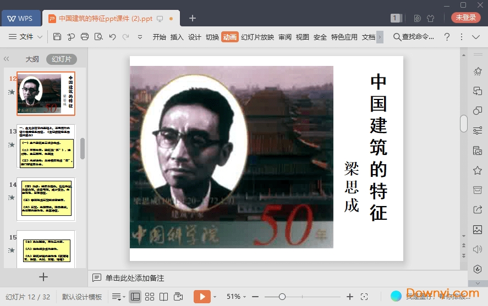This screenshot has height=306, width=488.
Task: Click animation star icon beside slide 13
Action: tap(12, 145)
